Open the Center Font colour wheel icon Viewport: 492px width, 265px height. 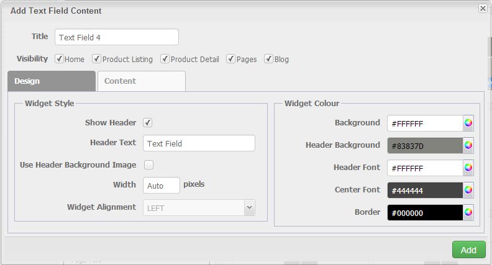pos(468,190)
